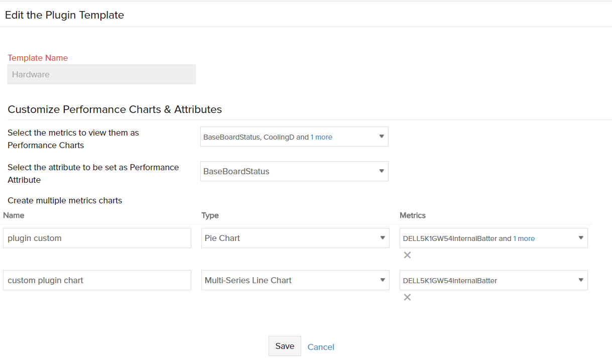Viewport: 612px width, 359px height.
Task: Click the 'plugin custom' name field
Action: coord(97,238)
